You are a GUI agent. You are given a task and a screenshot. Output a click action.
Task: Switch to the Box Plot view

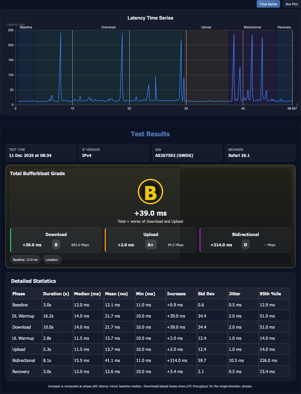pyautogui.click(x=291, y=4)
